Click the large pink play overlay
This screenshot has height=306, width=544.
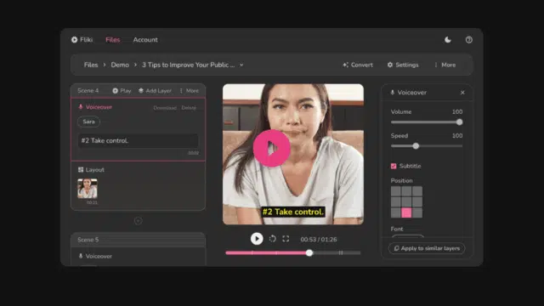coord(272,149)
